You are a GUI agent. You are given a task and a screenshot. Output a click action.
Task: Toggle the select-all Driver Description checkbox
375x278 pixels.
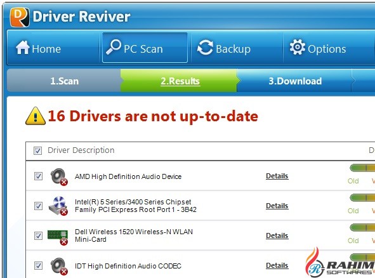point(37,150)
